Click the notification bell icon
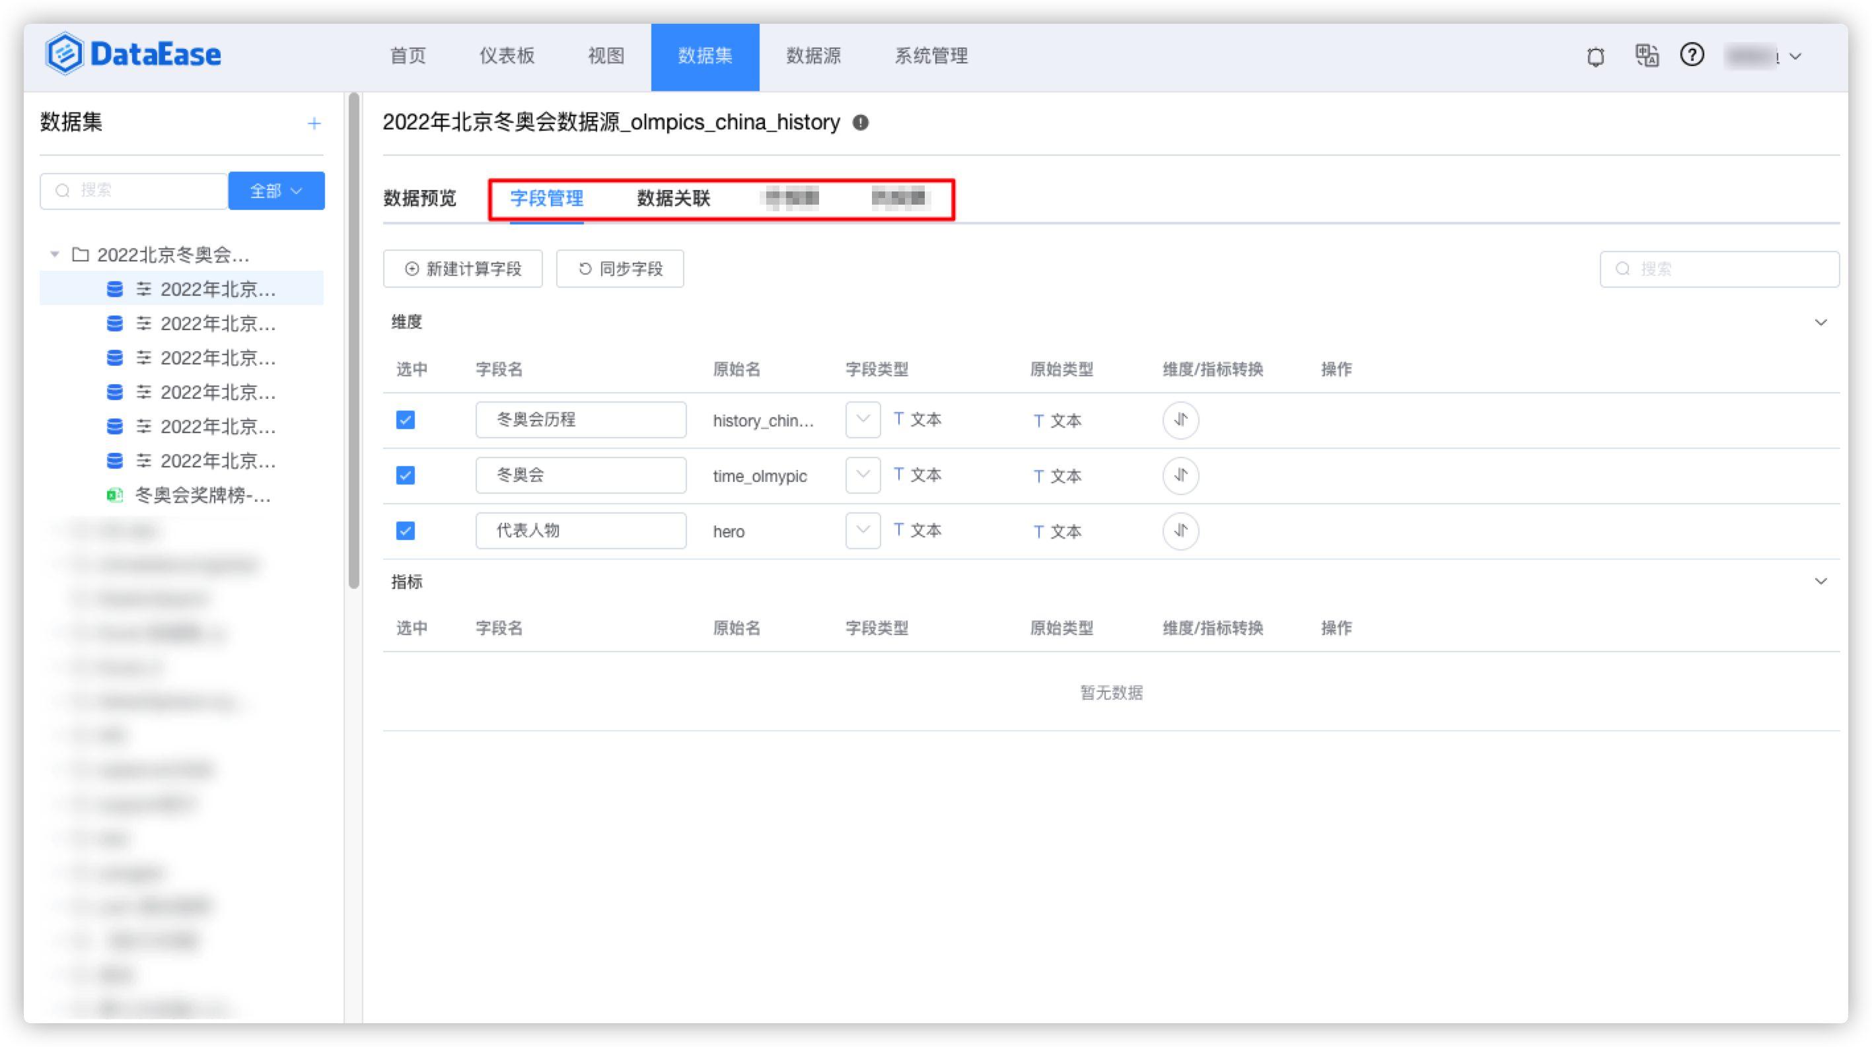Image resolution: width=1872 pixels, height=1047 pixels. pos(1595,57)
